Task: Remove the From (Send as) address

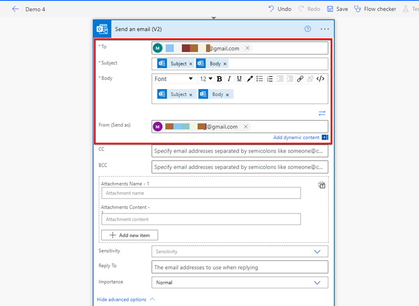Action: [246, 127]
